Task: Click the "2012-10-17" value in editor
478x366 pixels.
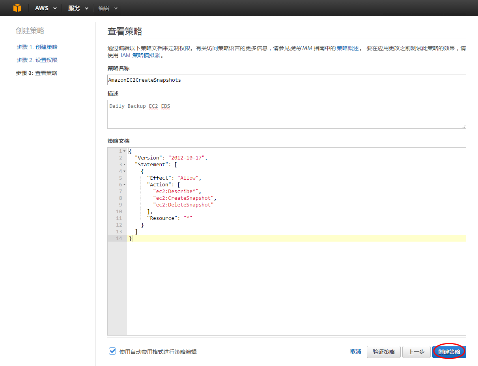Action: pyautogui.click(x=186, y=158)
